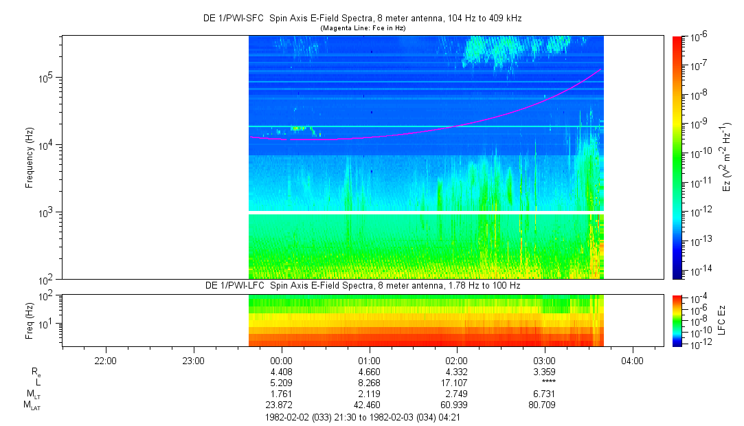
Task: Click the MLAT value 80.709
Action: 544,405
